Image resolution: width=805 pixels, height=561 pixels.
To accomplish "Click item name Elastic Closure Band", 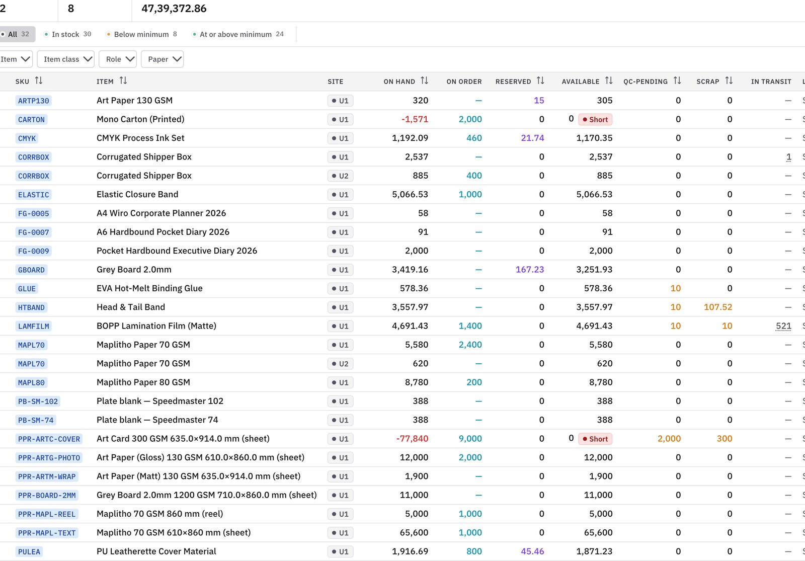I will (x=137, y=194).
